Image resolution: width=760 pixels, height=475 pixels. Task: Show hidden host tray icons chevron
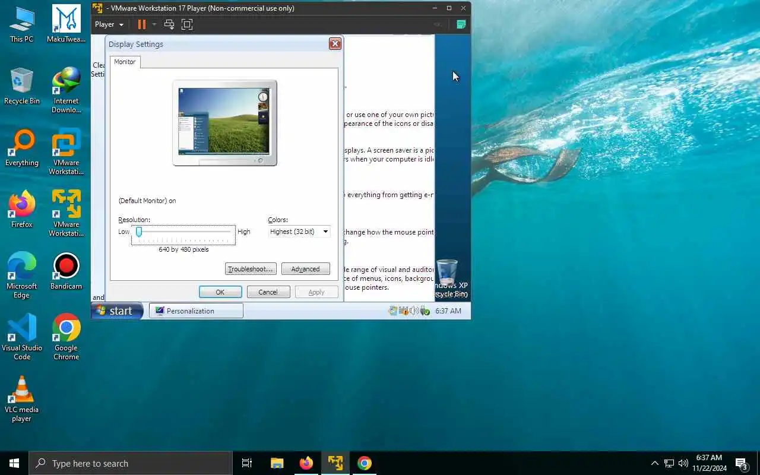click(x=654, y=463)
